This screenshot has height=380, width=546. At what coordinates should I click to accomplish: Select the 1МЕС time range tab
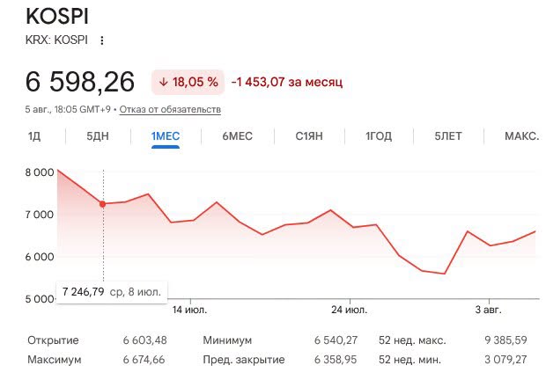(166, 136)
